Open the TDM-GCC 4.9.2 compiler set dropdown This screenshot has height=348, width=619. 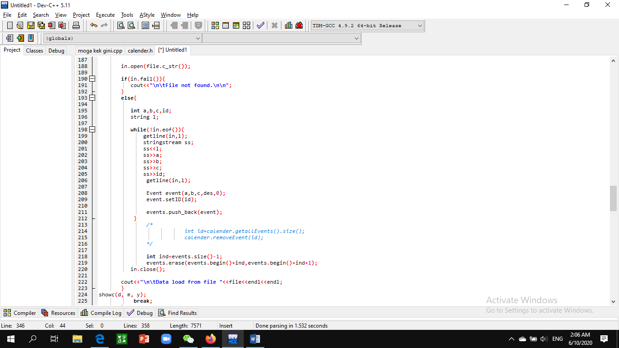coord(367,25)
